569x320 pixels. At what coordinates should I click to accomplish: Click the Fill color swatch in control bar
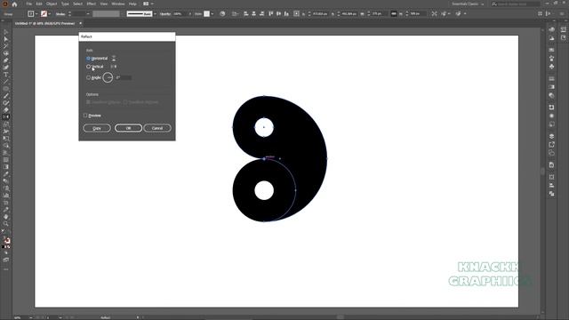tap(31, 14)
